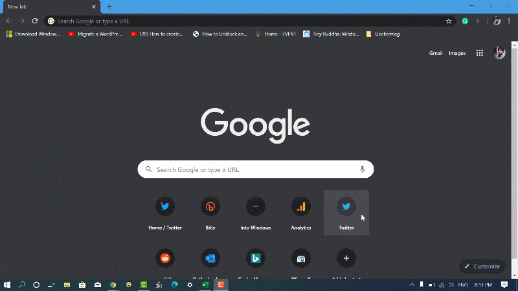Bookmark this tab with the star icon
The height and width of the screenshot is (291, 518).
448,21
